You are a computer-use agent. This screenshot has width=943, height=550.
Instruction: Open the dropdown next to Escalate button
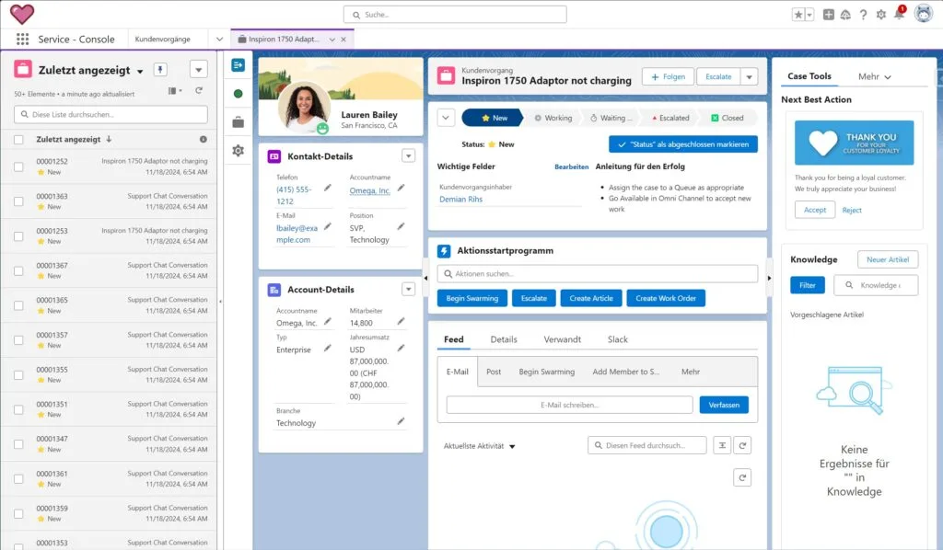coord(750,77)
